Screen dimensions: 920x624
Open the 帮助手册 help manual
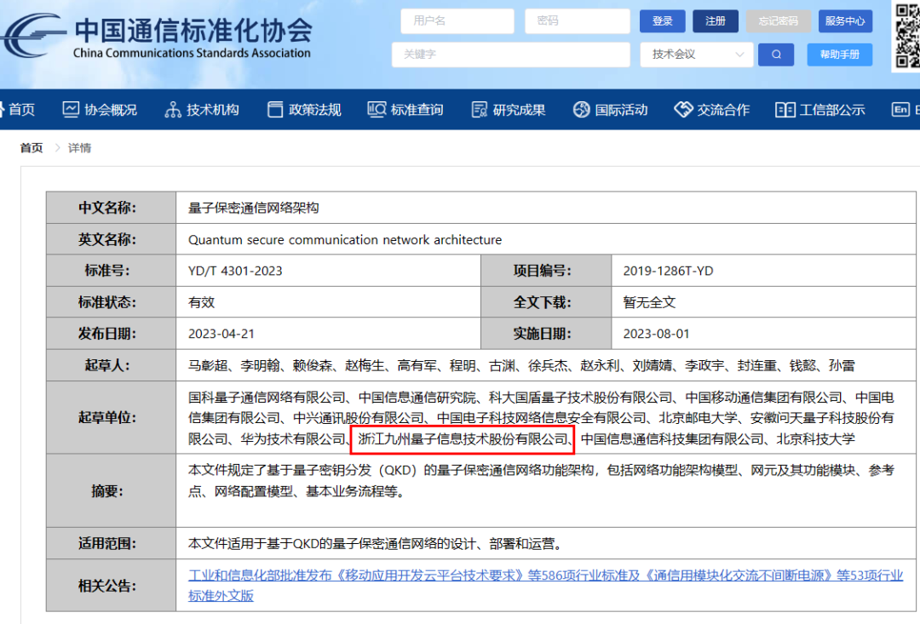[840, 54]
